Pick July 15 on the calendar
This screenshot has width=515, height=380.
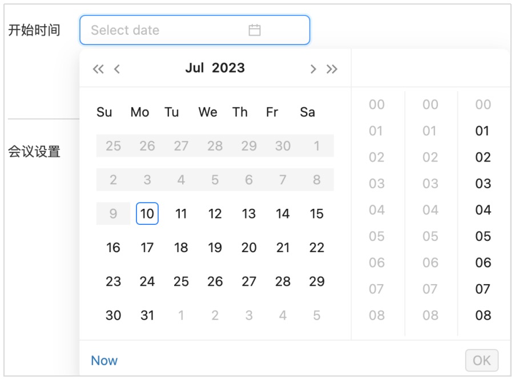[x=317, y=213]
